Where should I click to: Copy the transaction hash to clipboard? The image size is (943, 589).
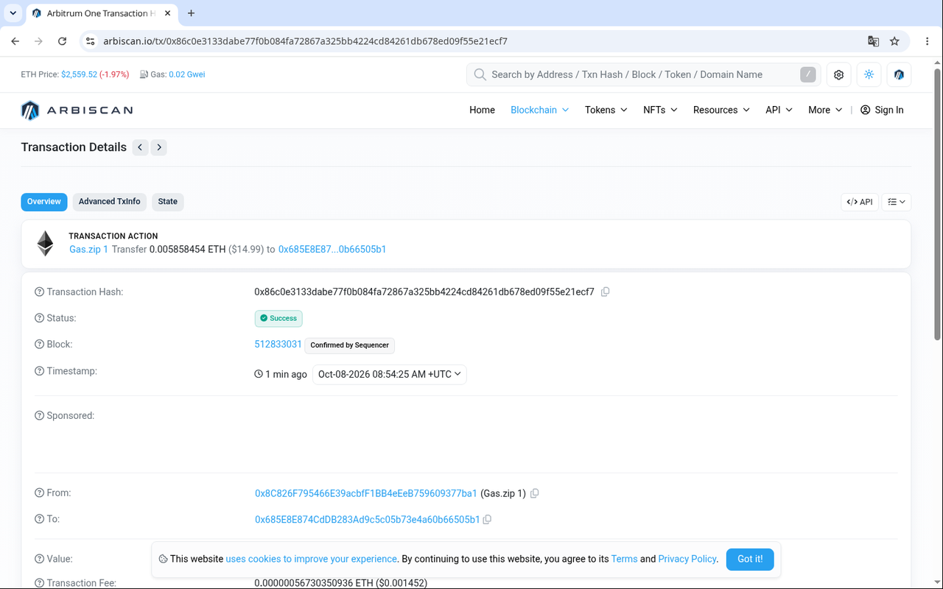point(605,292)
